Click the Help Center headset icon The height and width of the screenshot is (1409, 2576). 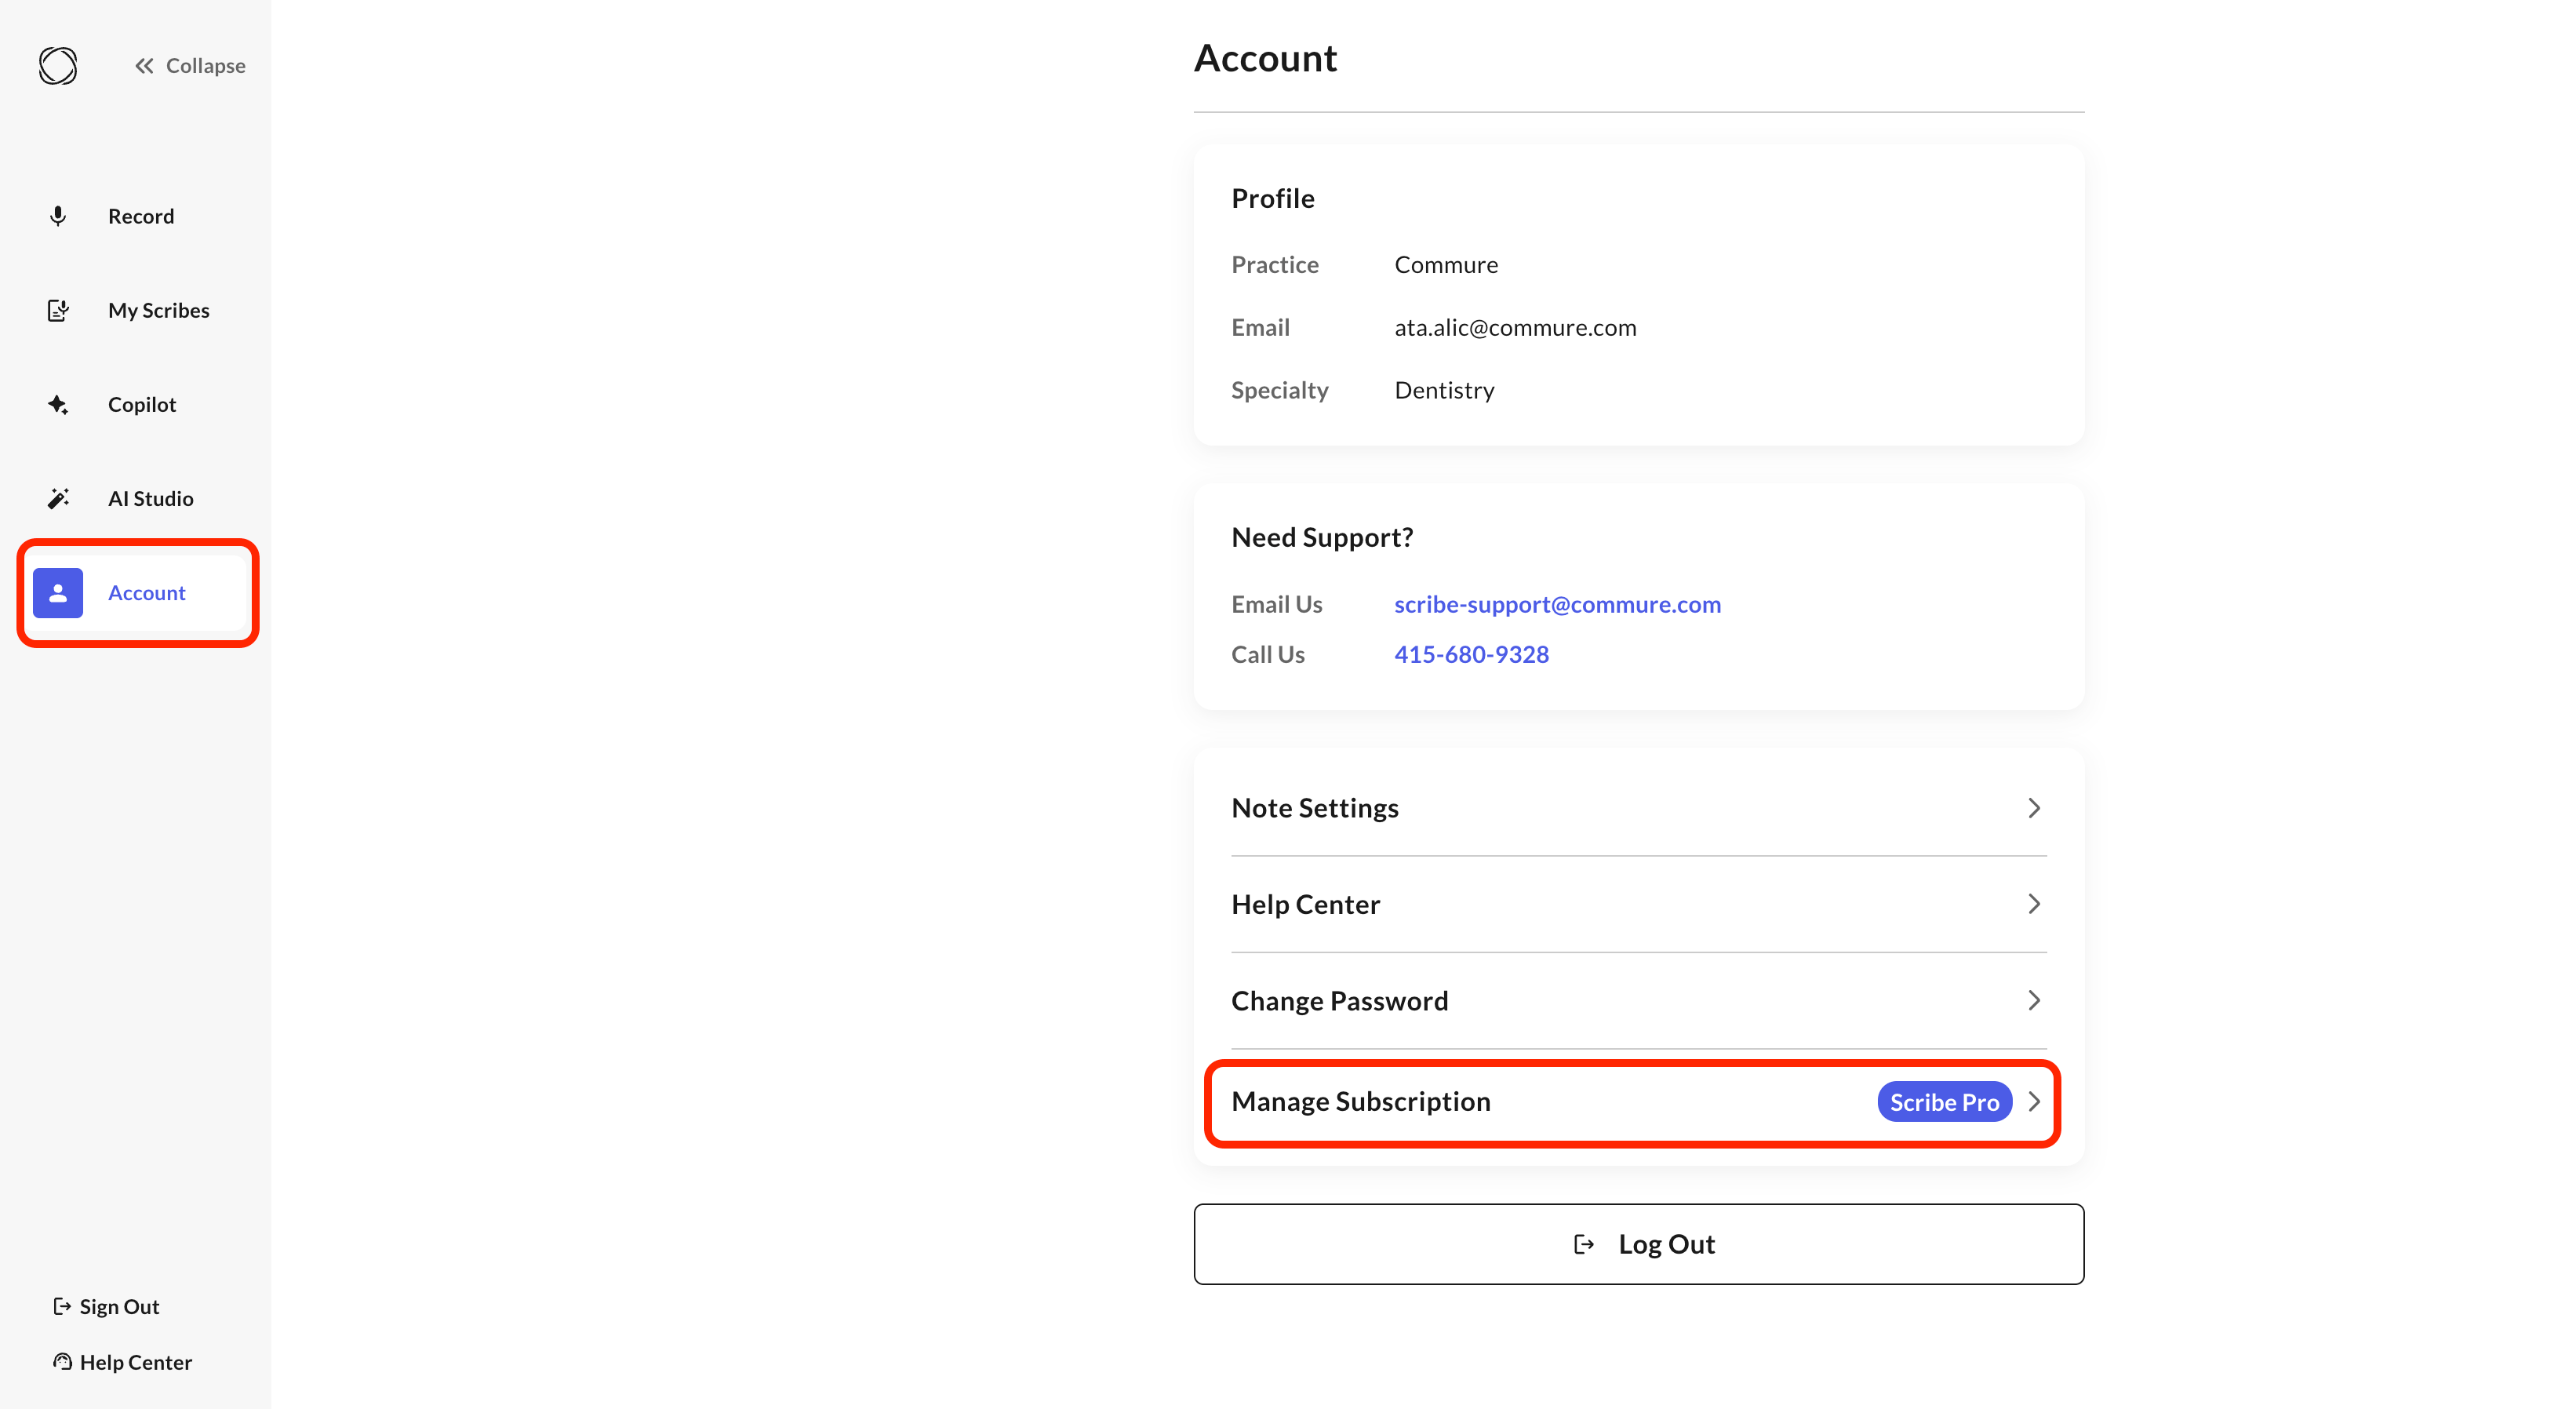tap(62, 1362)
